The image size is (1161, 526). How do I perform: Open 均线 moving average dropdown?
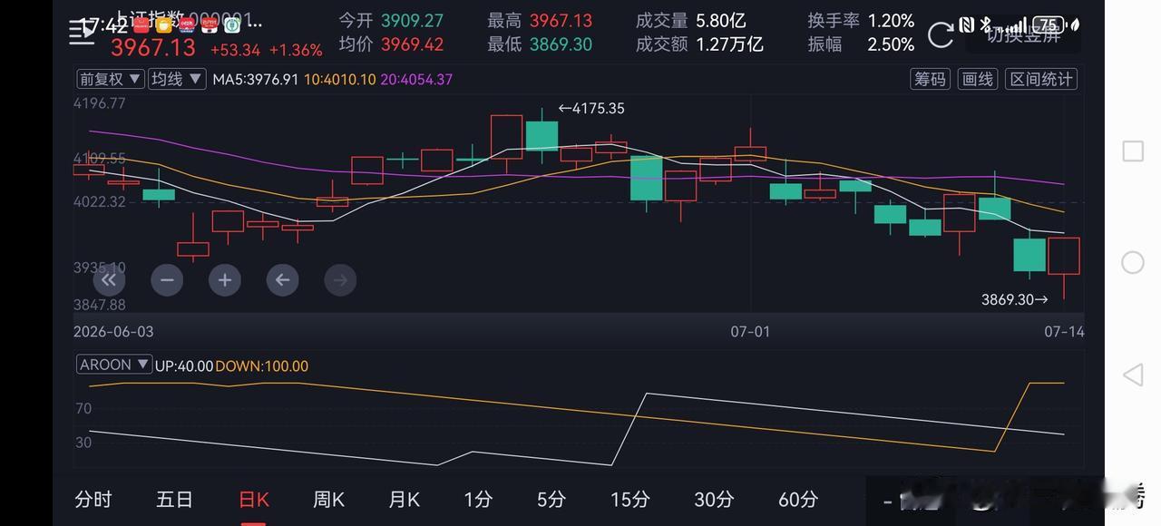coord(176,79)
